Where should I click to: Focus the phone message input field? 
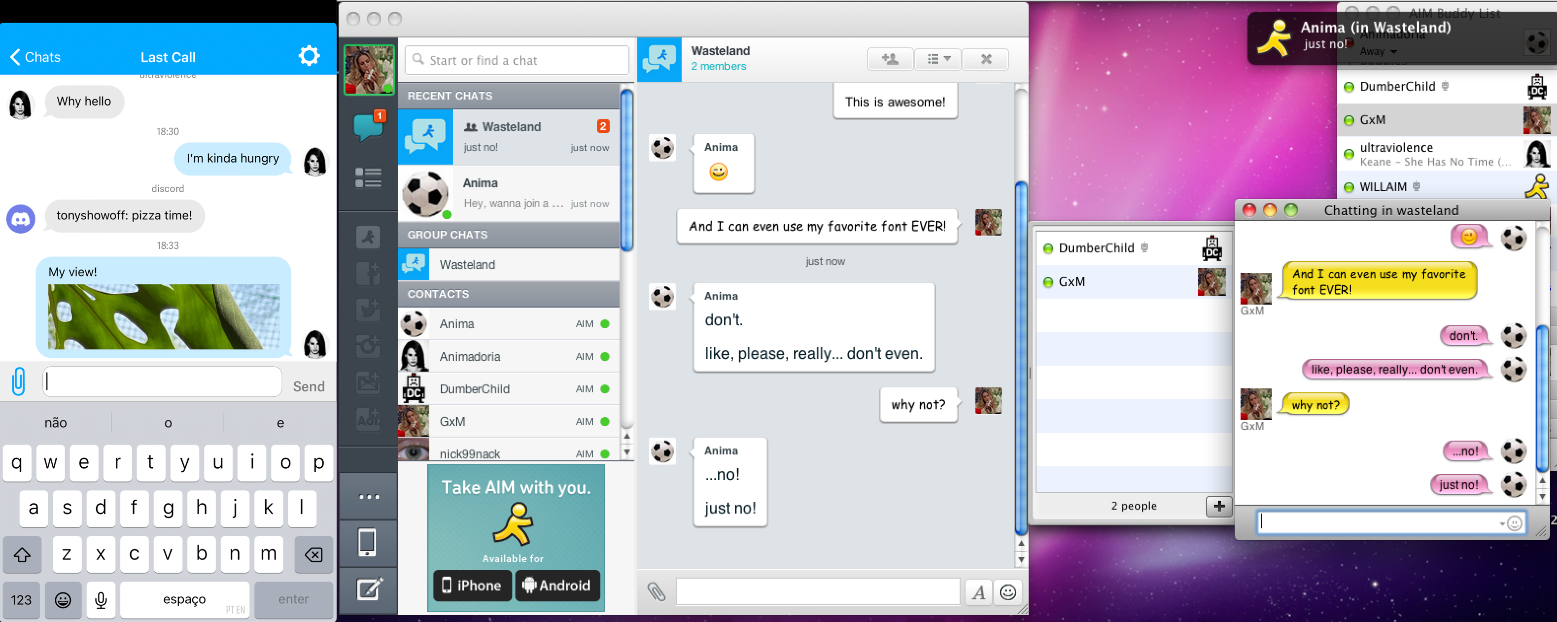click(162, 381)
